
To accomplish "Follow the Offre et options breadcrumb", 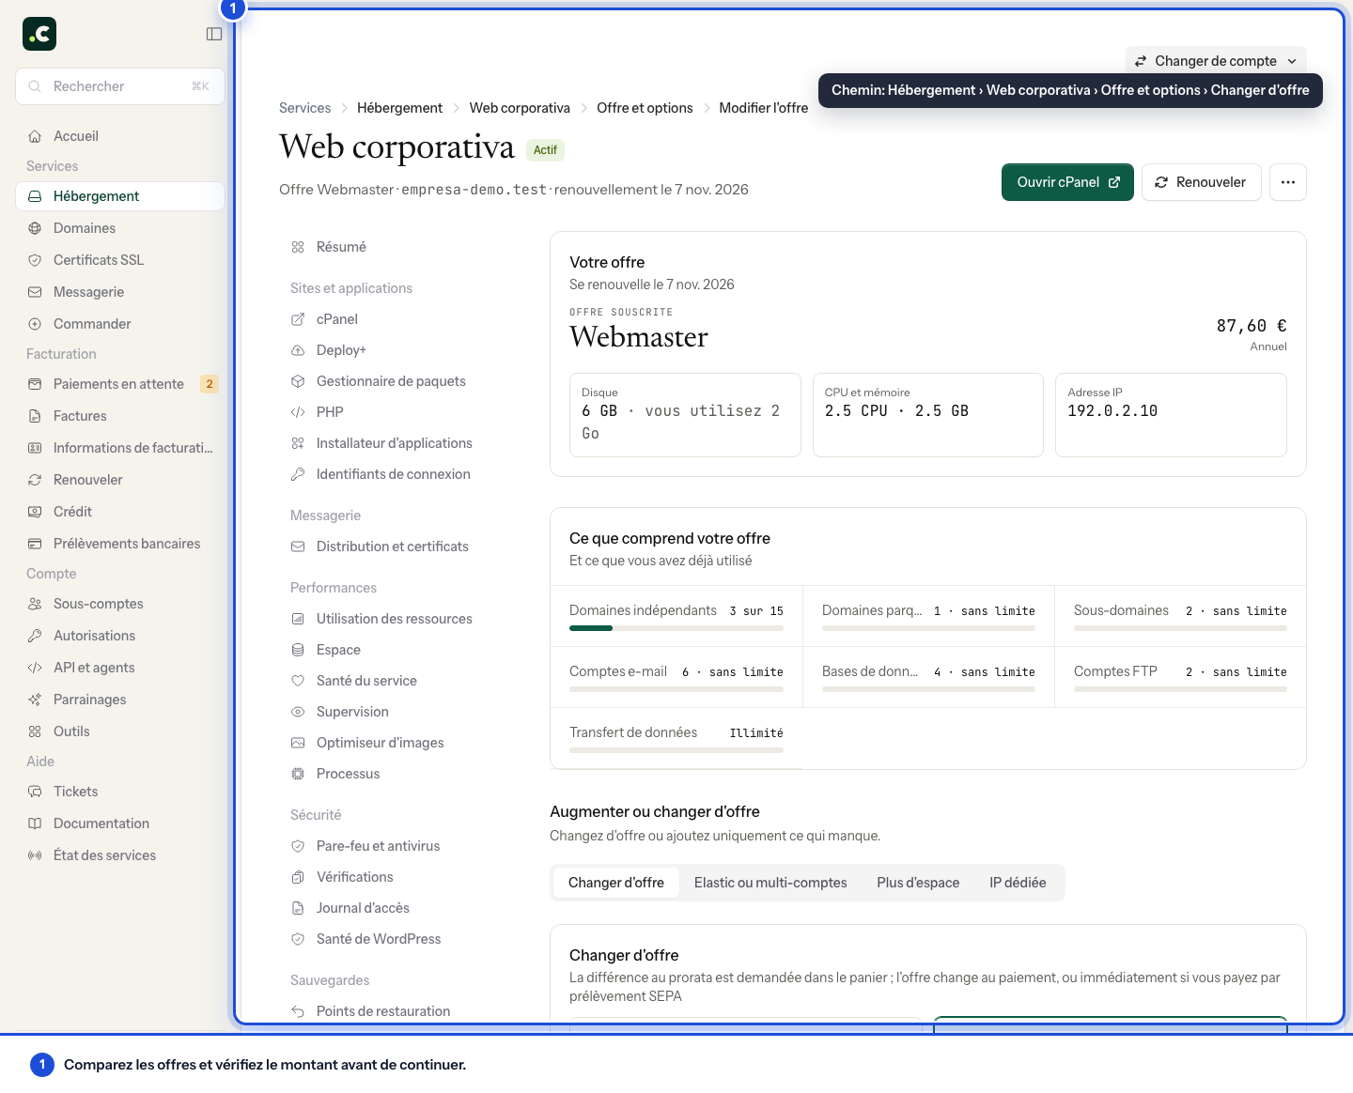I will click(645, 108).
